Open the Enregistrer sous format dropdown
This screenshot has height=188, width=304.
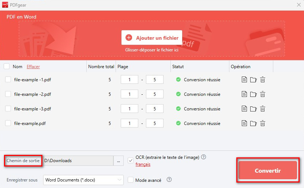point(83,180)
